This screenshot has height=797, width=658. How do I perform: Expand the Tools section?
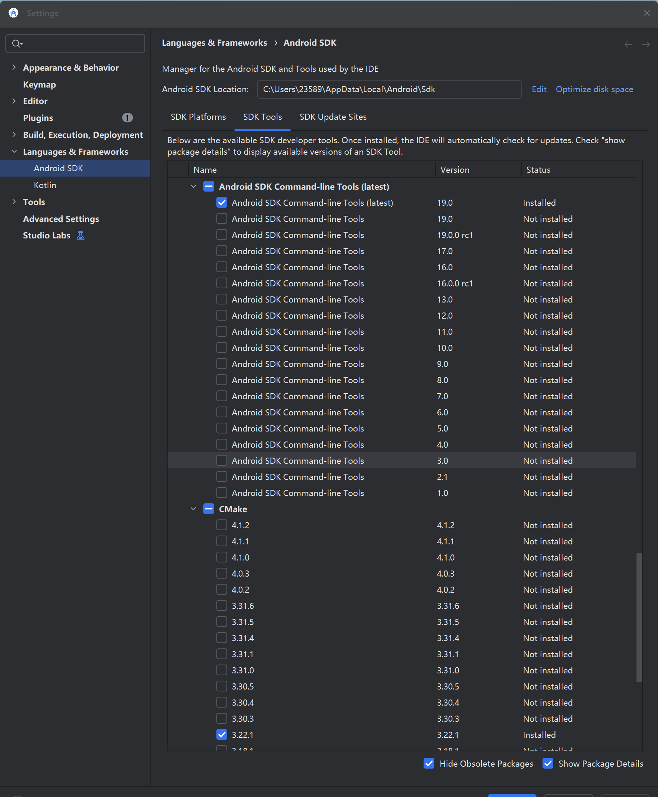click(x=14, y=202)
